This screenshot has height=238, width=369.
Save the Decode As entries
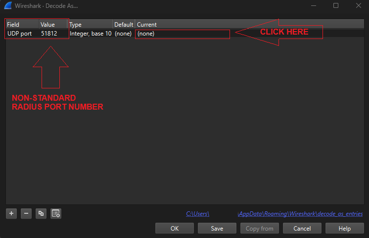(217, 229)
